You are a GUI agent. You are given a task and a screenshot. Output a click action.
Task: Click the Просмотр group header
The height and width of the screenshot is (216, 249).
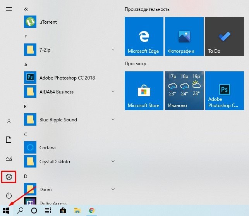click(x=135, y=64)
